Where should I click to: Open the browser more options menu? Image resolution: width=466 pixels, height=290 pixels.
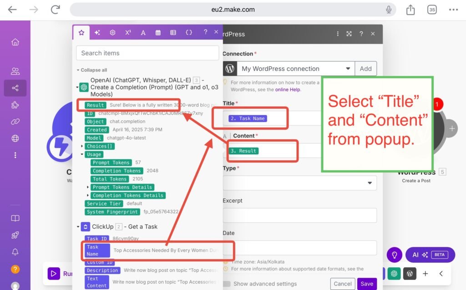[x=454, y=10]
